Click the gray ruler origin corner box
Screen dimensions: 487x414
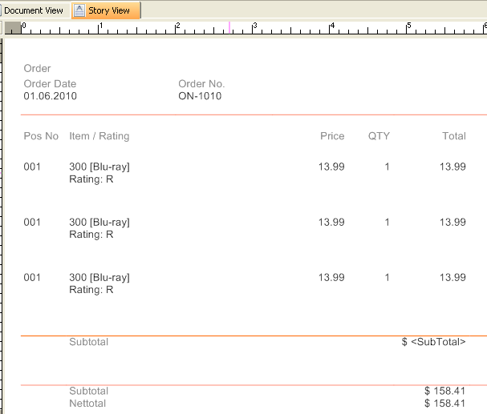(x=13, y=28)
